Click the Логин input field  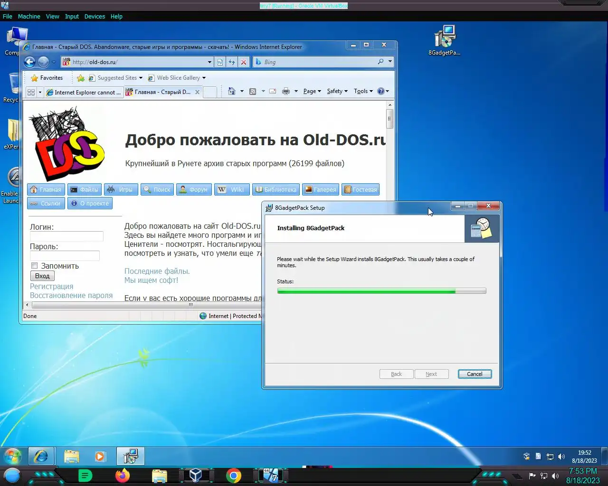pos(66,236)
